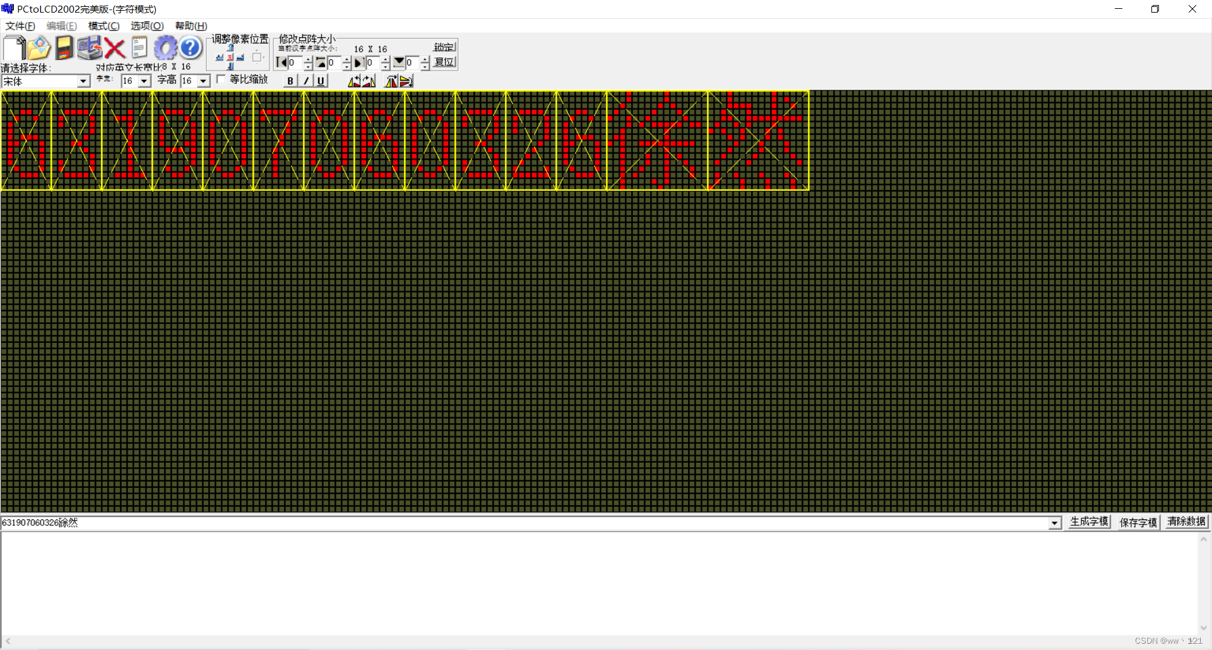This screenshot has width=1212, height=650.
Task: Open the 宋体 font dropdown
Action: click(83, 81)
